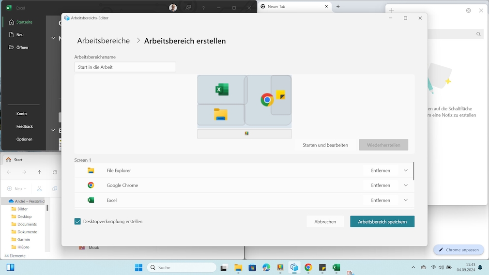Open the HI8pro folder in Explorer tree
The height and width of the screenshot is (275, 489).
(x=20, y=247)
